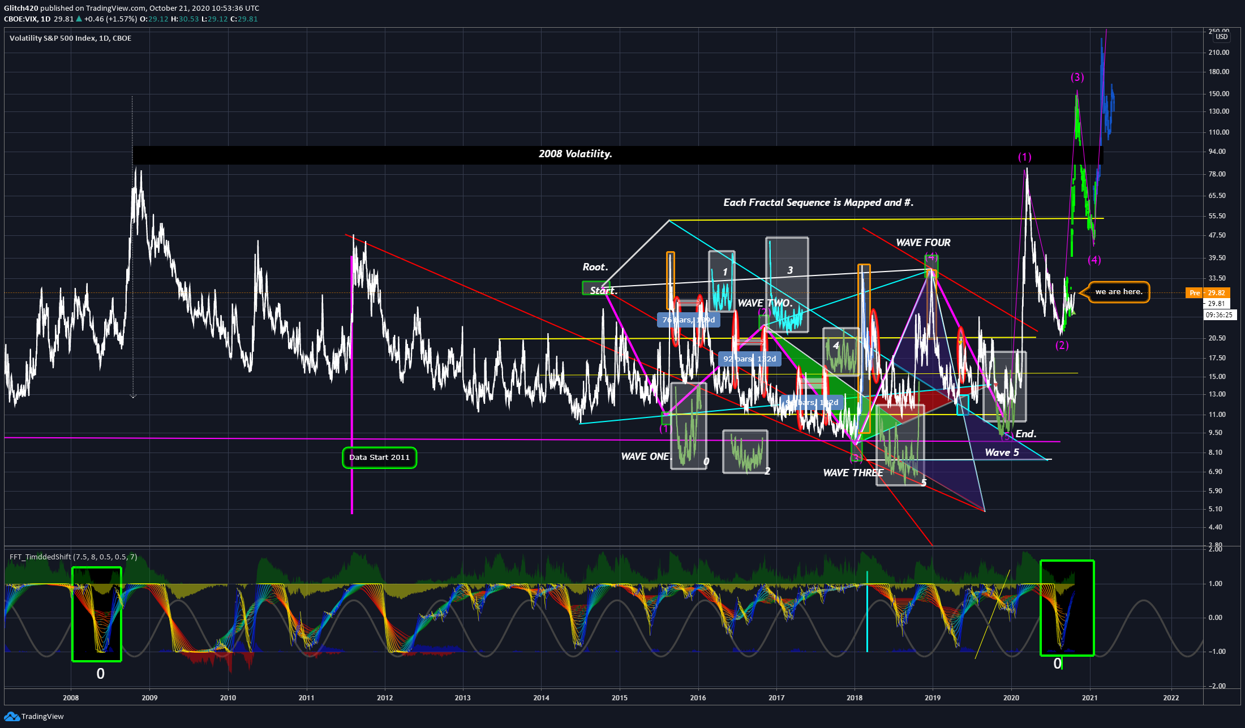Click the 210.00 price axis label
Viewport: 1245px width, 728px height.
(1218, 53)
